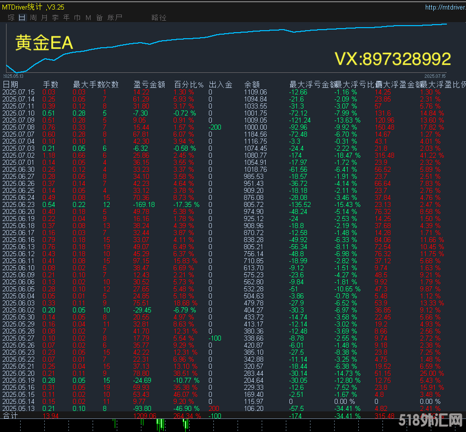Click the -100 withdrawal on 2025.05.27

pyautogui.click(x=215, y=338)
